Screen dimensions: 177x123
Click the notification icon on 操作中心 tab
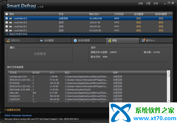click(x=143, y=40)
